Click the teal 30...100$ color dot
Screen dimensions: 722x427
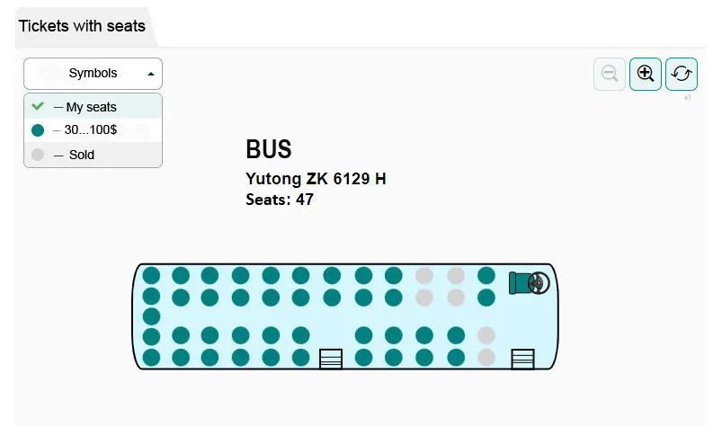click(38, 130)
